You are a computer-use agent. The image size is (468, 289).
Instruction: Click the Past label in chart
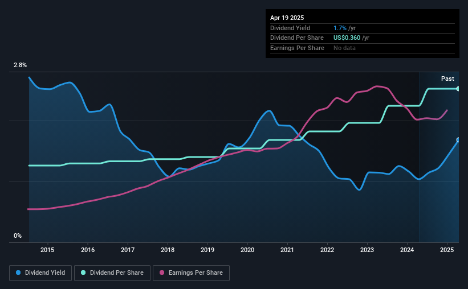(447, 79)
